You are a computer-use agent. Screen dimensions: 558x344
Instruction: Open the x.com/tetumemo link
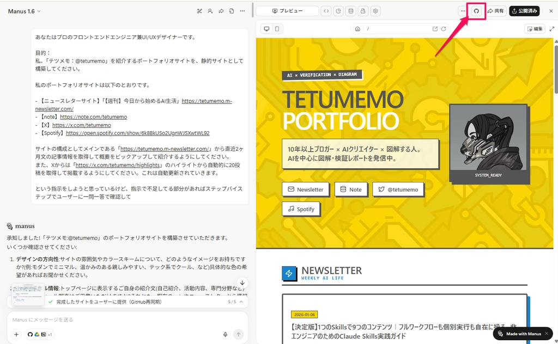[x=82, y=125]
